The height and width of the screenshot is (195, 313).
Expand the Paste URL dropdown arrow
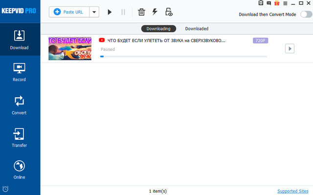[94, 12]
